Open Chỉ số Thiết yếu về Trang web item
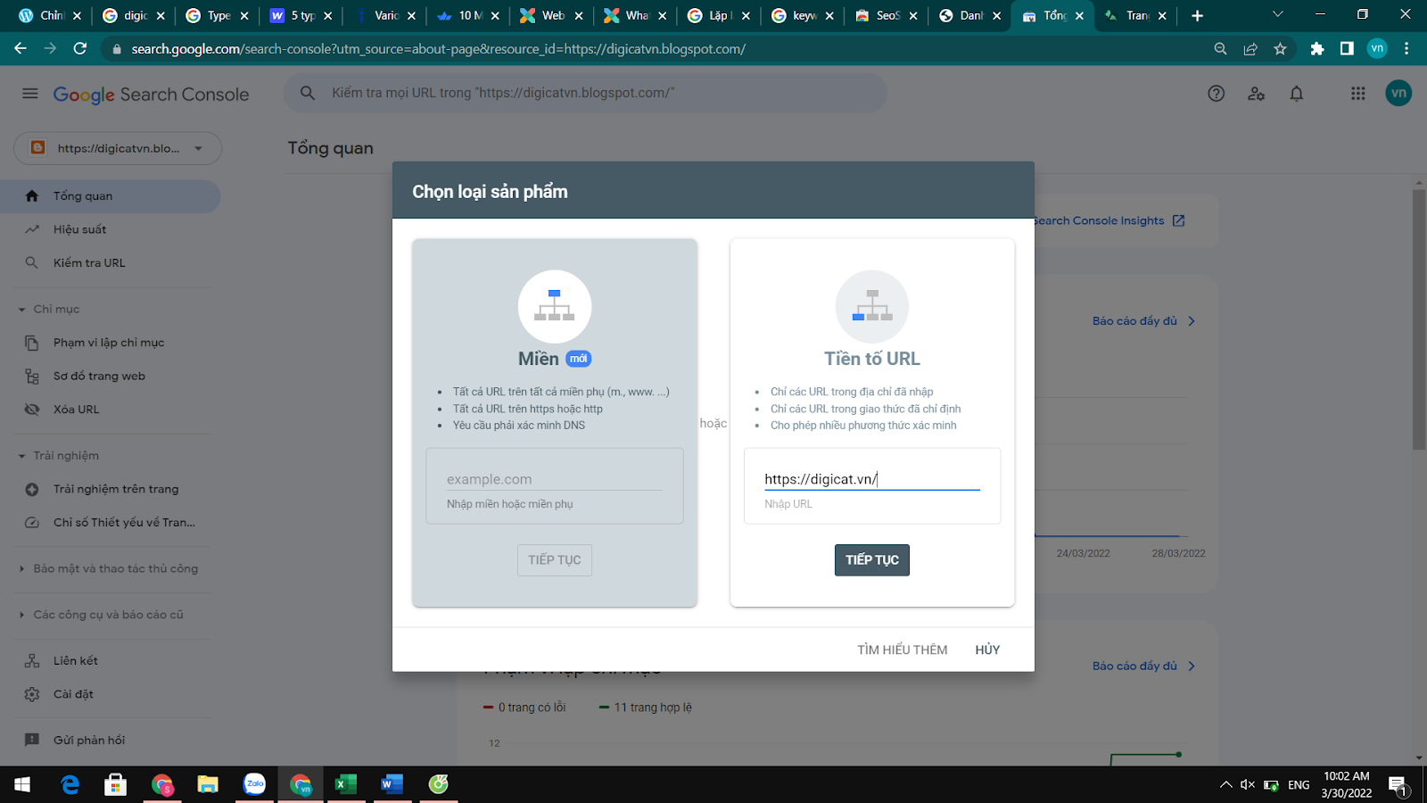The image size is (1427, 803). [x=110, y=523]
